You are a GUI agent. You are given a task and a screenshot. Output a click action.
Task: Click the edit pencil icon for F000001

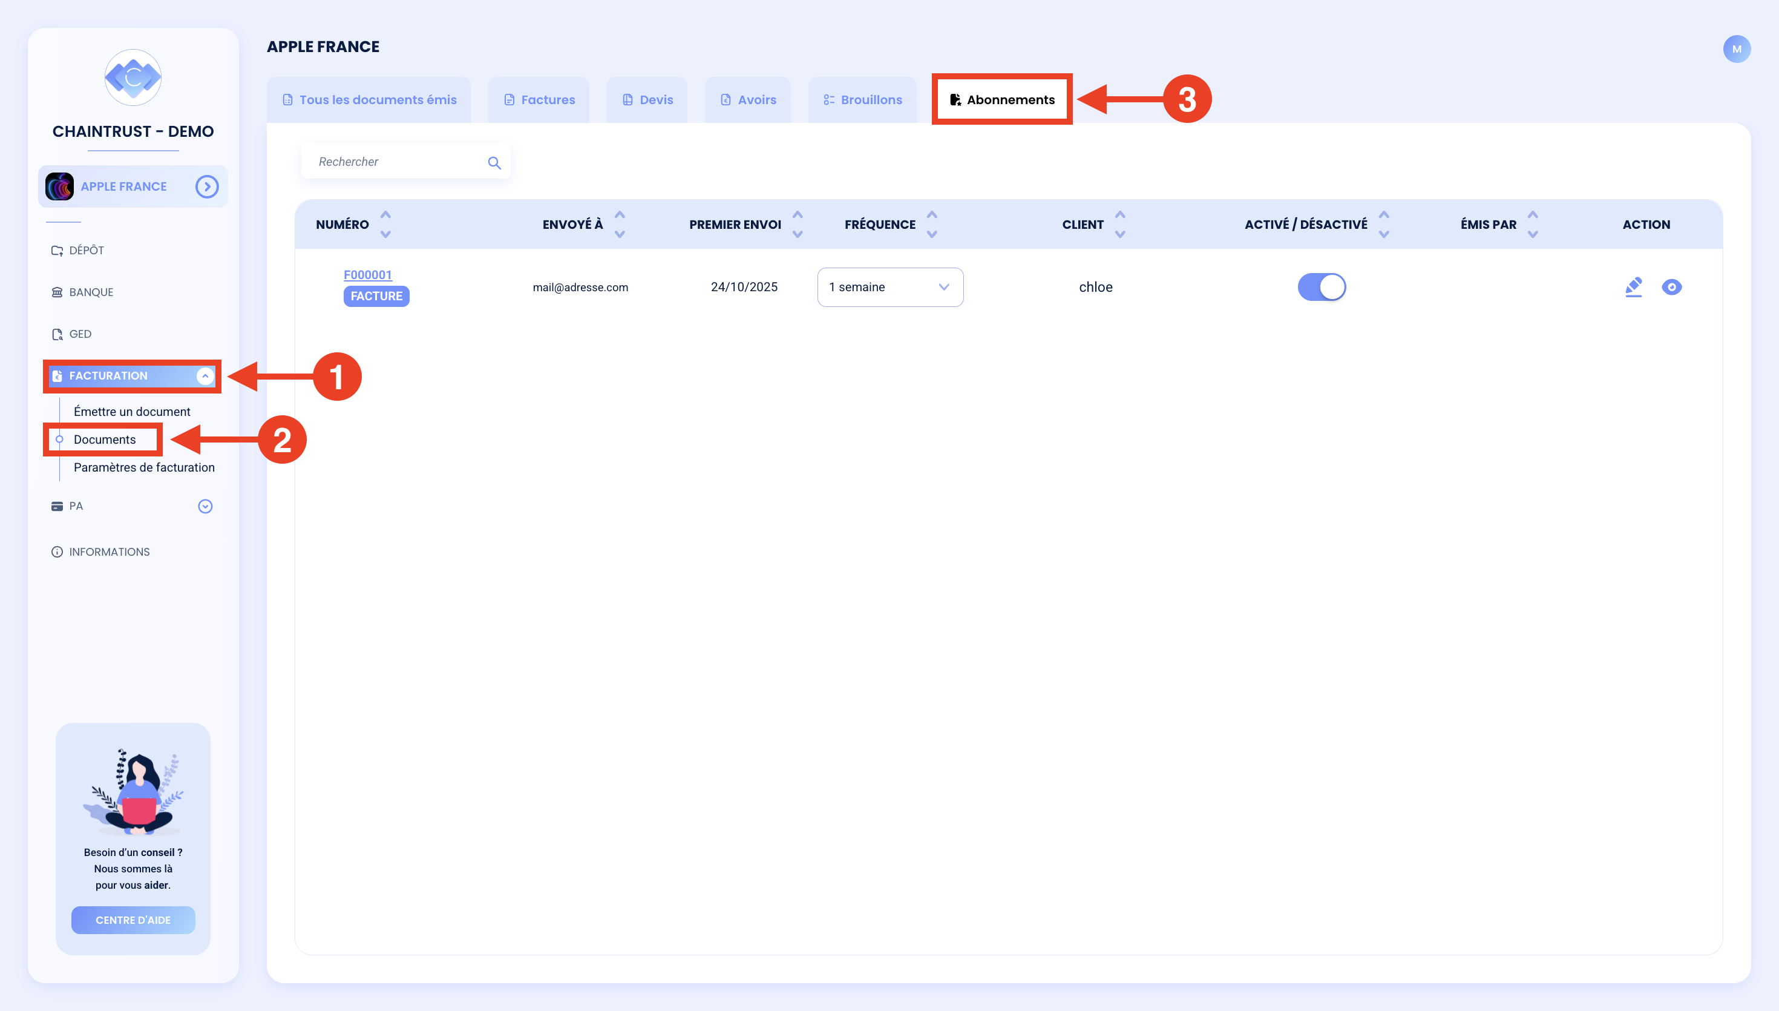point(1634,287)
